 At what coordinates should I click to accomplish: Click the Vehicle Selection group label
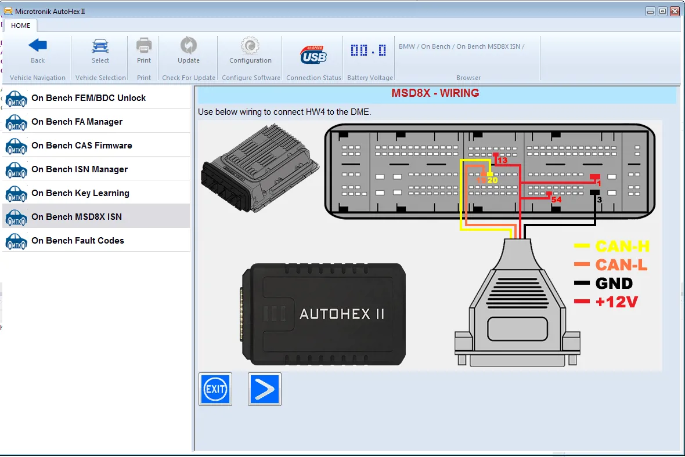click(100, 78)
